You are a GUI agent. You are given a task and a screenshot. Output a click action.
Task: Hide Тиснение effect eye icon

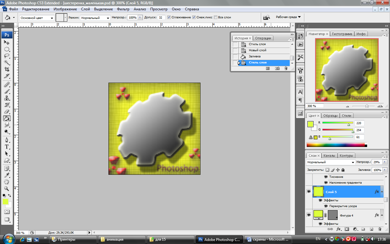(326, 177)
